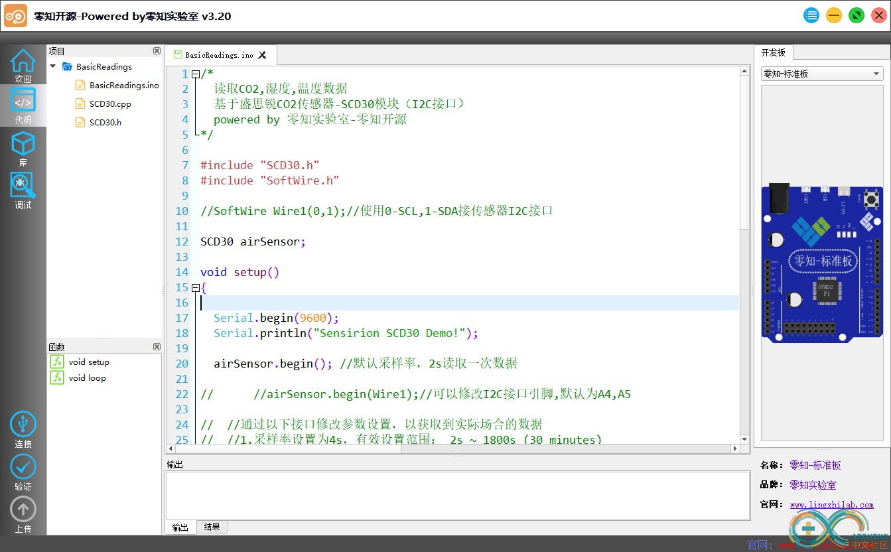
Task: Click the app logo in the title bar
Action: coord(16,15)
